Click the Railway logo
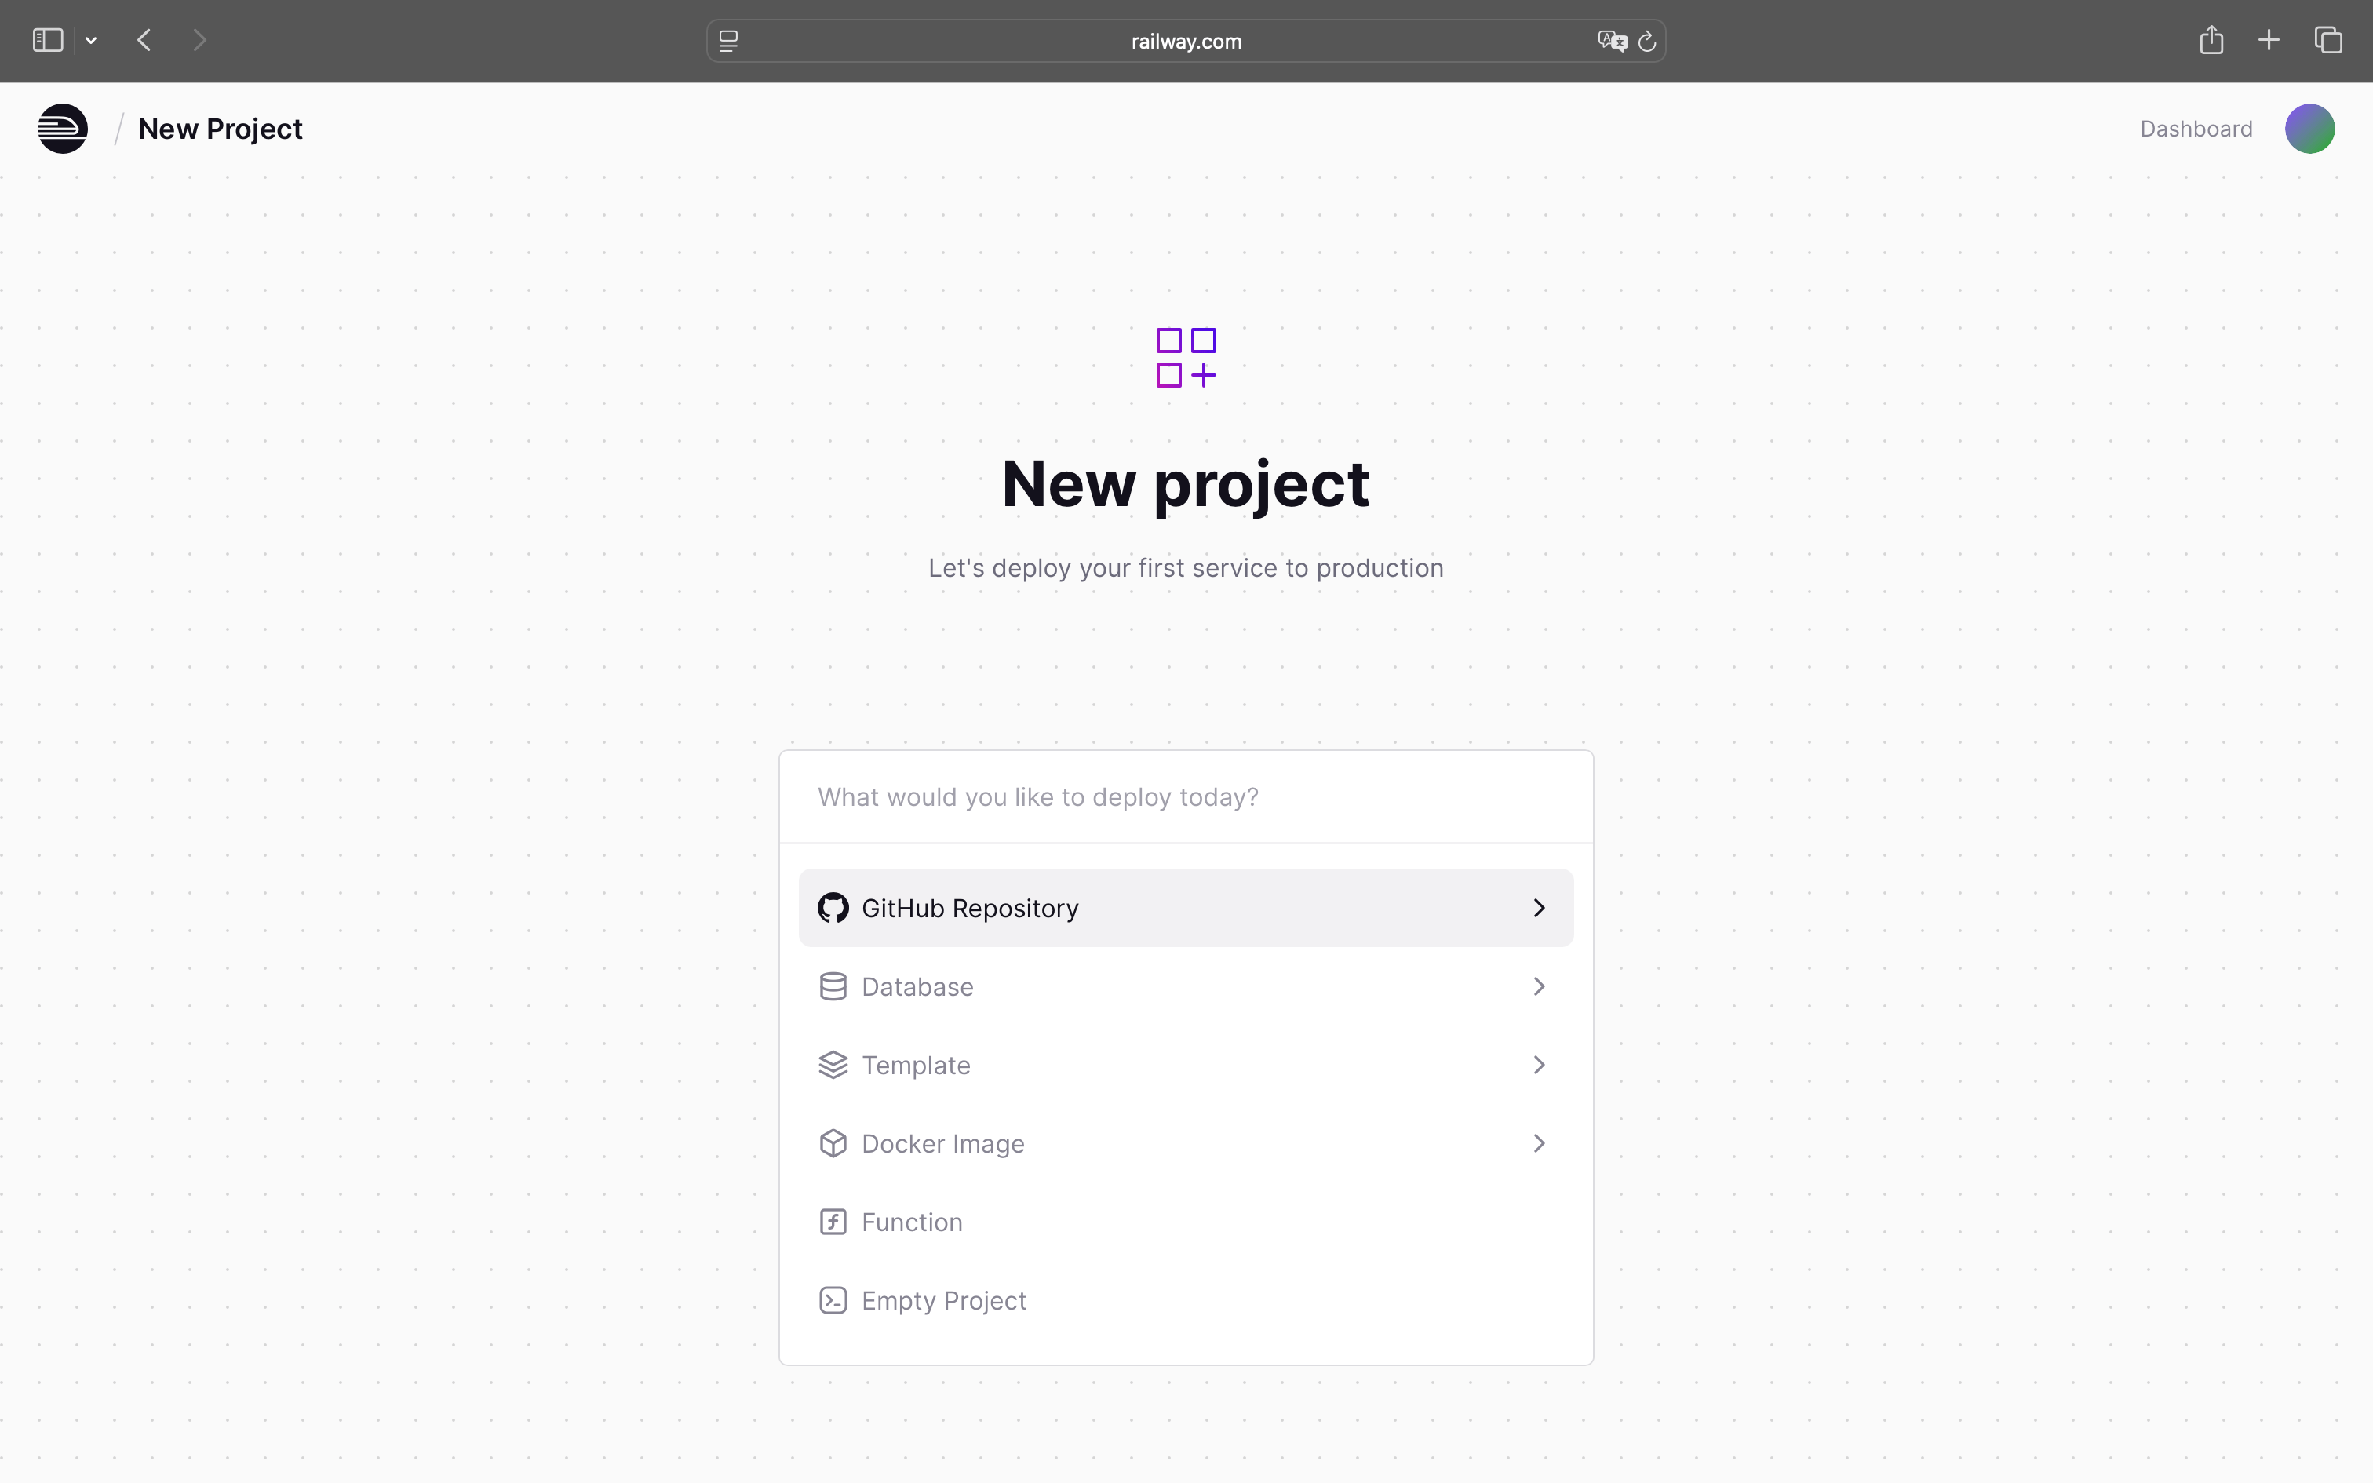Viewport: 2373px width, 1483px height. [x=63, y=127]
